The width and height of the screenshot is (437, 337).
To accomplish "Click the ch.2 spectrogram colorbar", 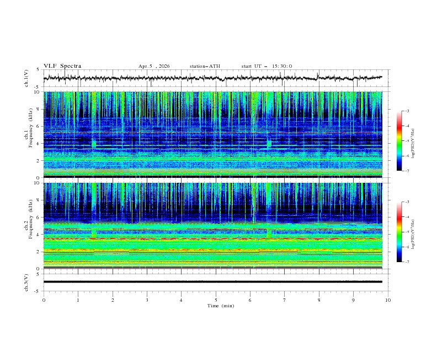I will (399, 232).
